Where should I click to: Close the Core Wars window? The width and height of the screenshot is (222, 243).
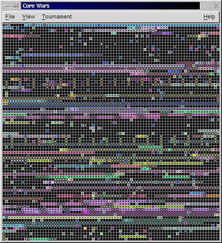216,6
